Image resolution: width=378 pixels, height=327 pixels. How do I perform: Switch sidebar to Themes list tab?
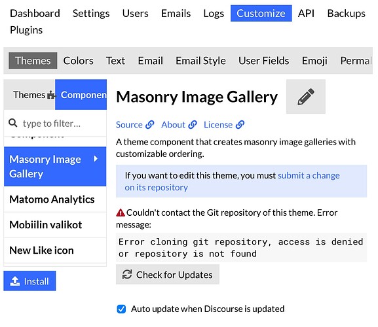[29, 95]
